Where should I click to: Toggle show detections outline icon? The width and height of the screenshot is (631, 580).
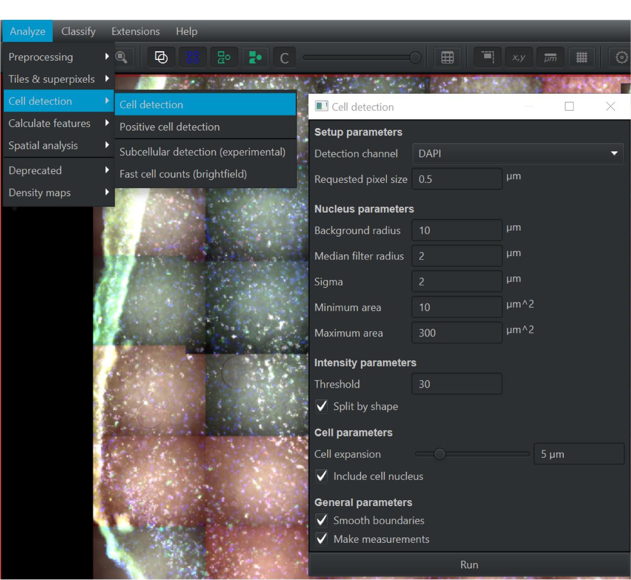[x=224, y=58]
